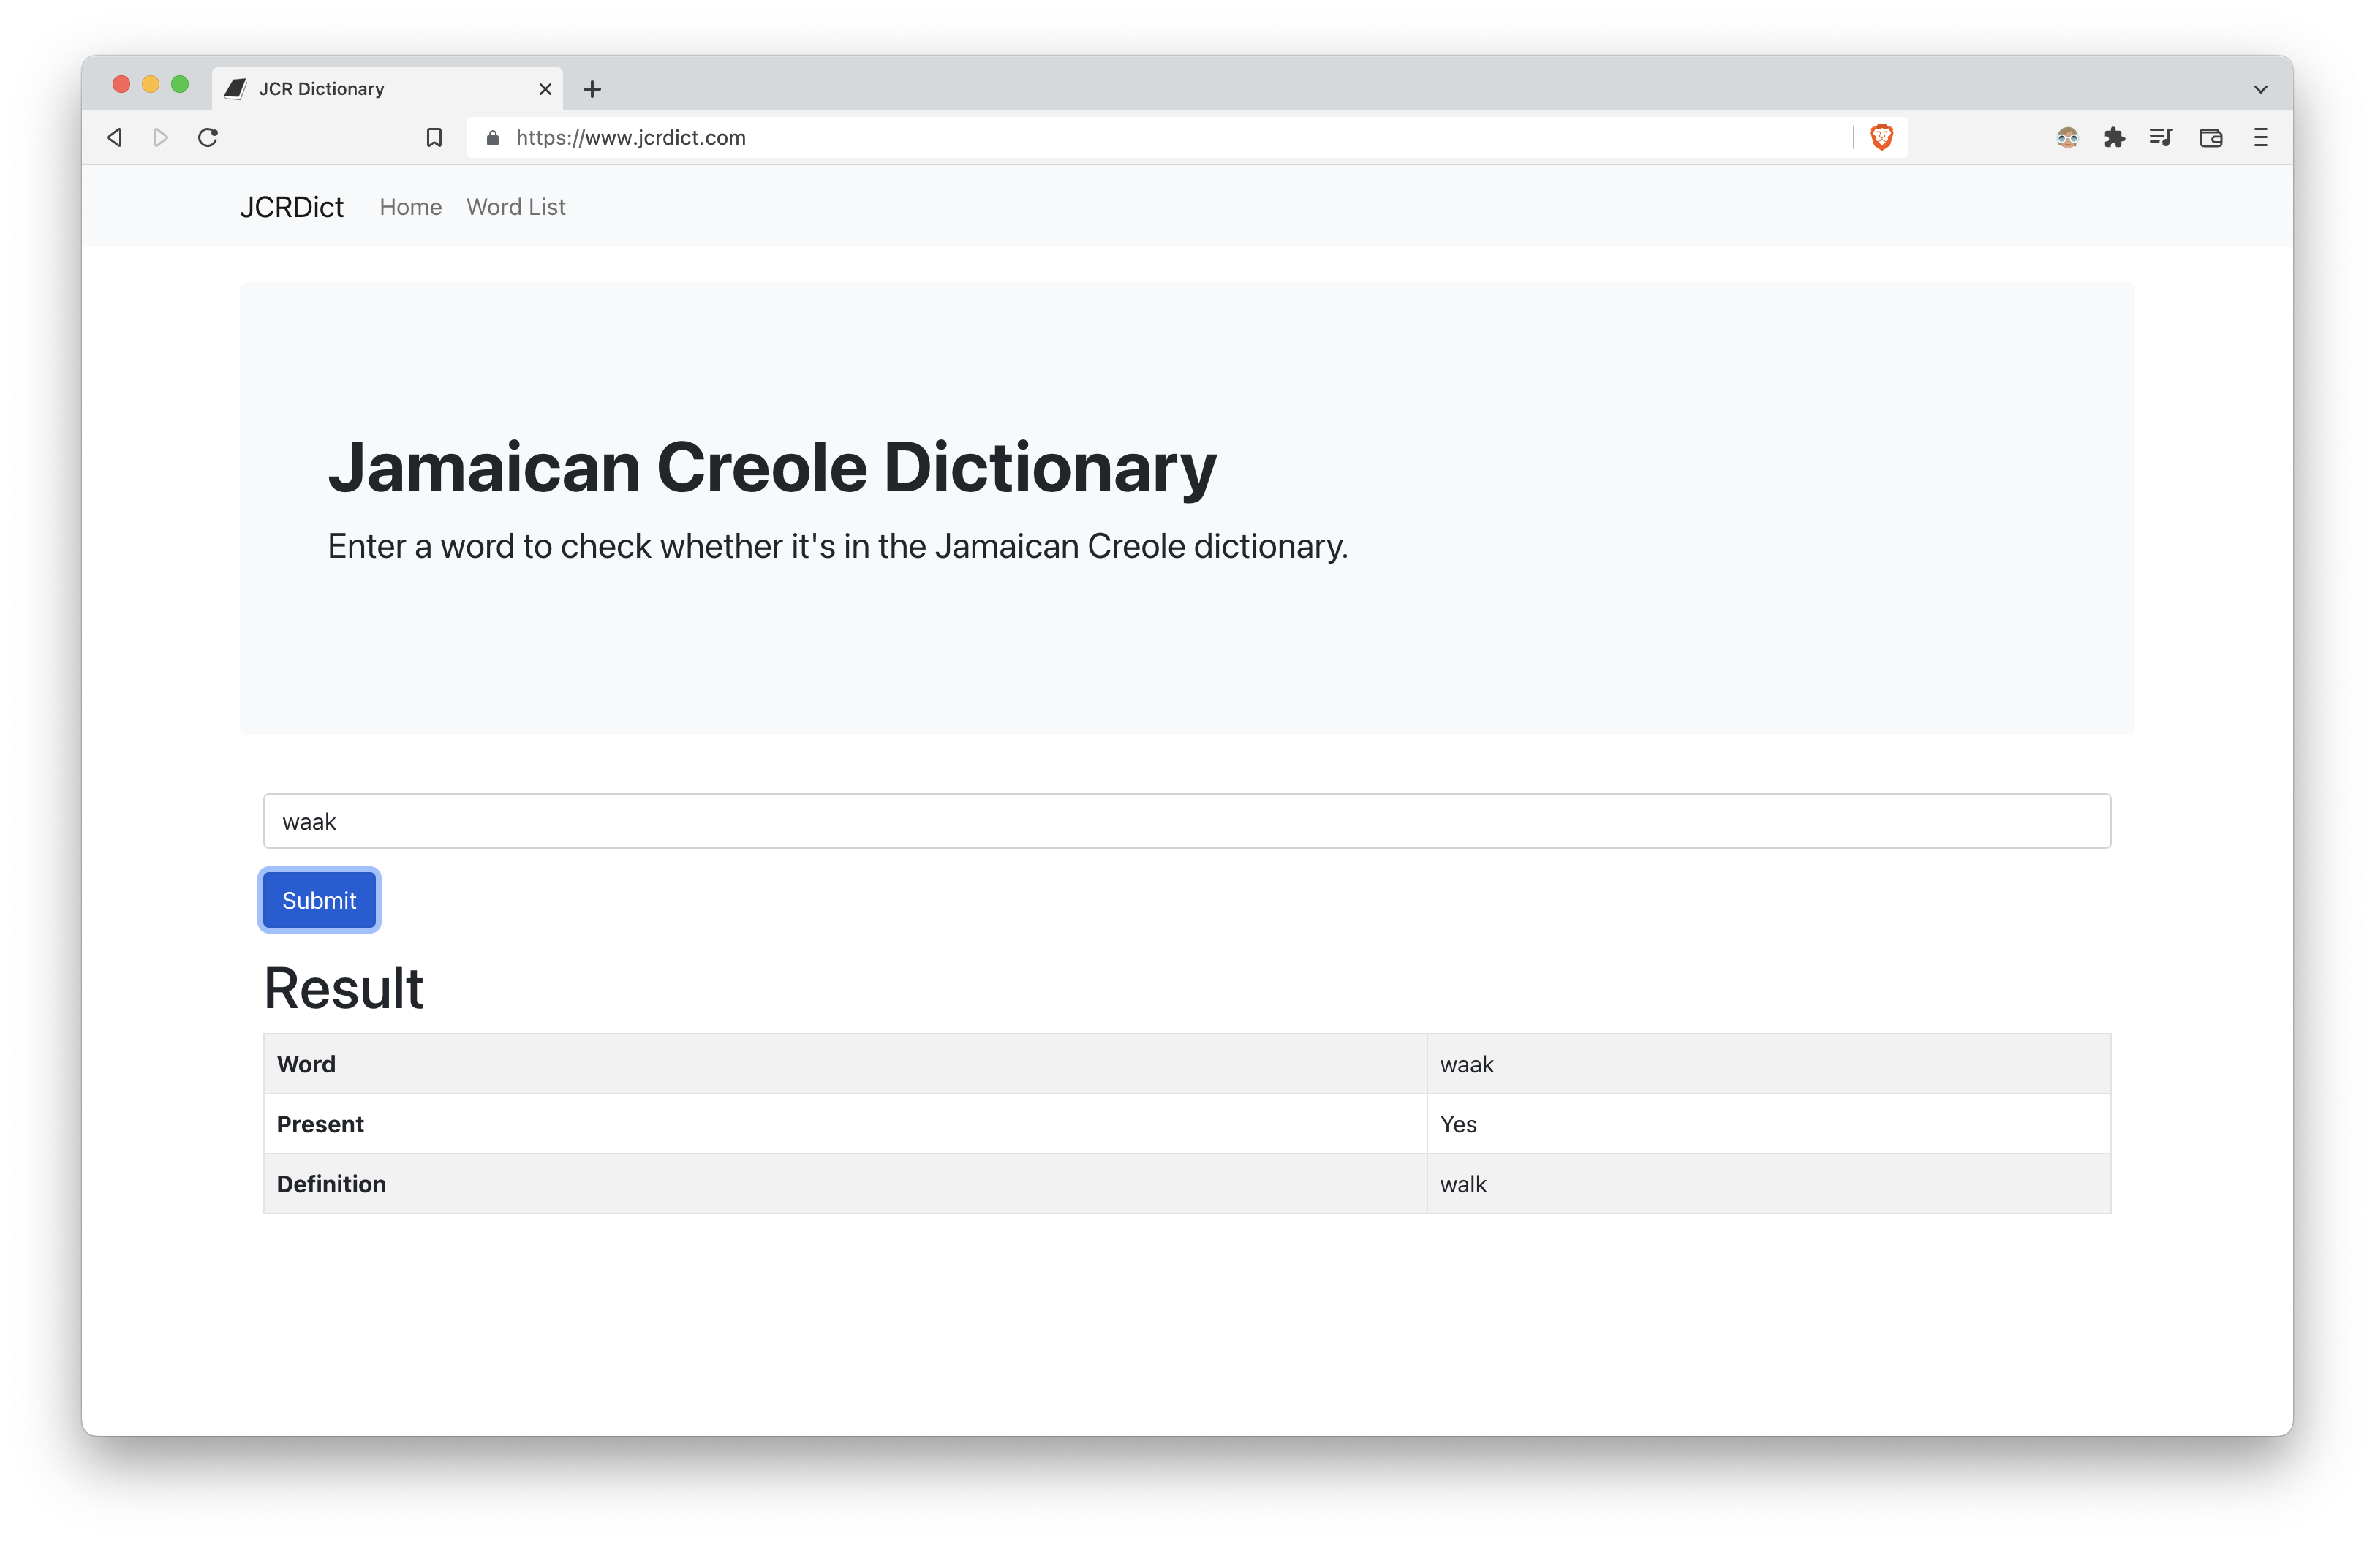The height and width of the screenshot is (1544, 2375).
Task: Click the padlock icon in the address bar
Action: [492, 137]
